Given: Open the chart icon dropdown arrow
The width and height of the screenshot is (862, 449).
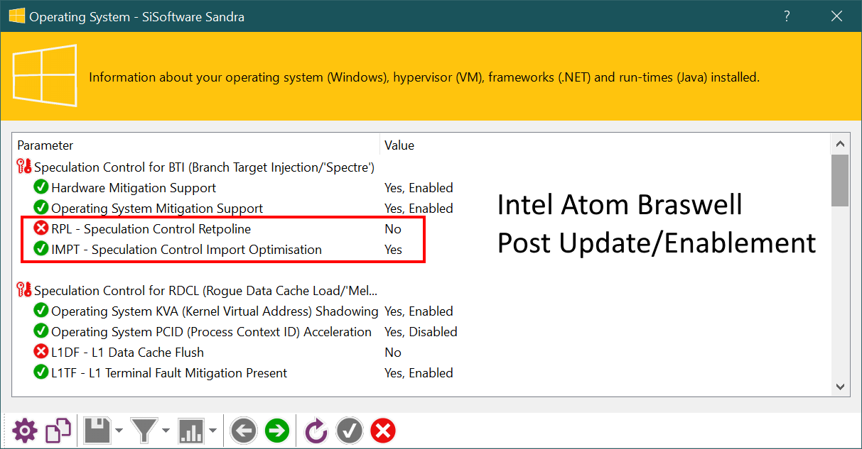Looking at the screenshot, I should point(212,431).
